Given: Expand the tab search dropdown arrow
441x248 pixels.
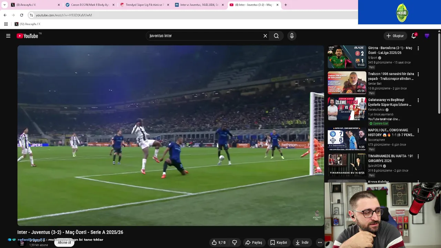Looking at the screenshot, I should click(x=4, y=5).
